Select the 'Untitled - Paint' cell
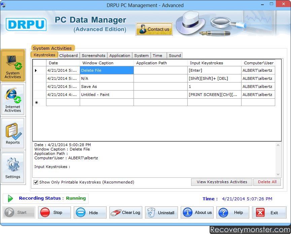The image size is (291, 234). point(107,95)
